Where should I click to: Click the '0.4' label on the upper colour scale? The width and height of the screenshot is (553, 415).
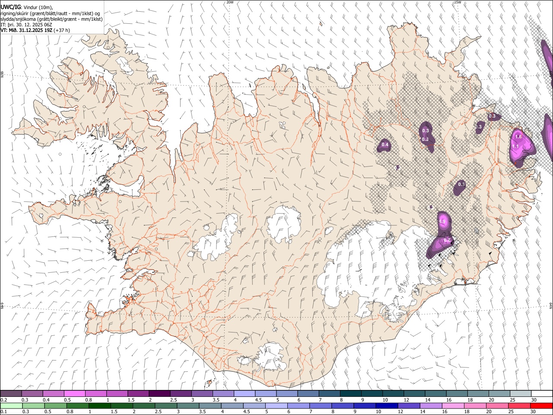(x=46, y=400)
